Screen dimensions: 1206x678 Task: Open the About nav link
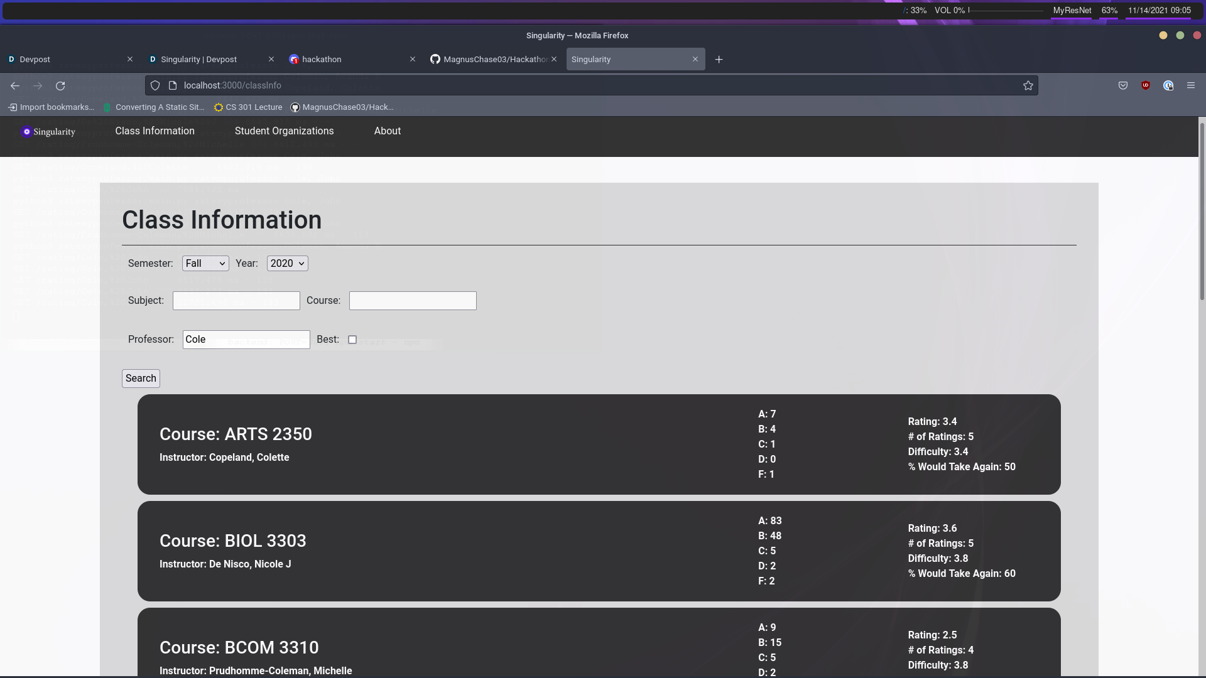pos(387,131)
